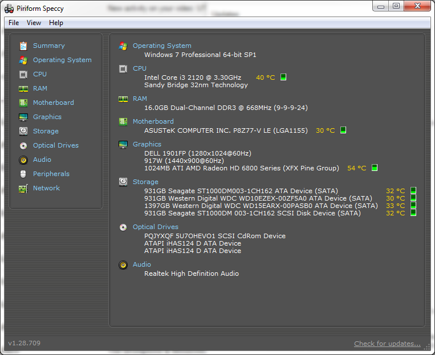Click the Audio speaker icon in main panel

123,265
